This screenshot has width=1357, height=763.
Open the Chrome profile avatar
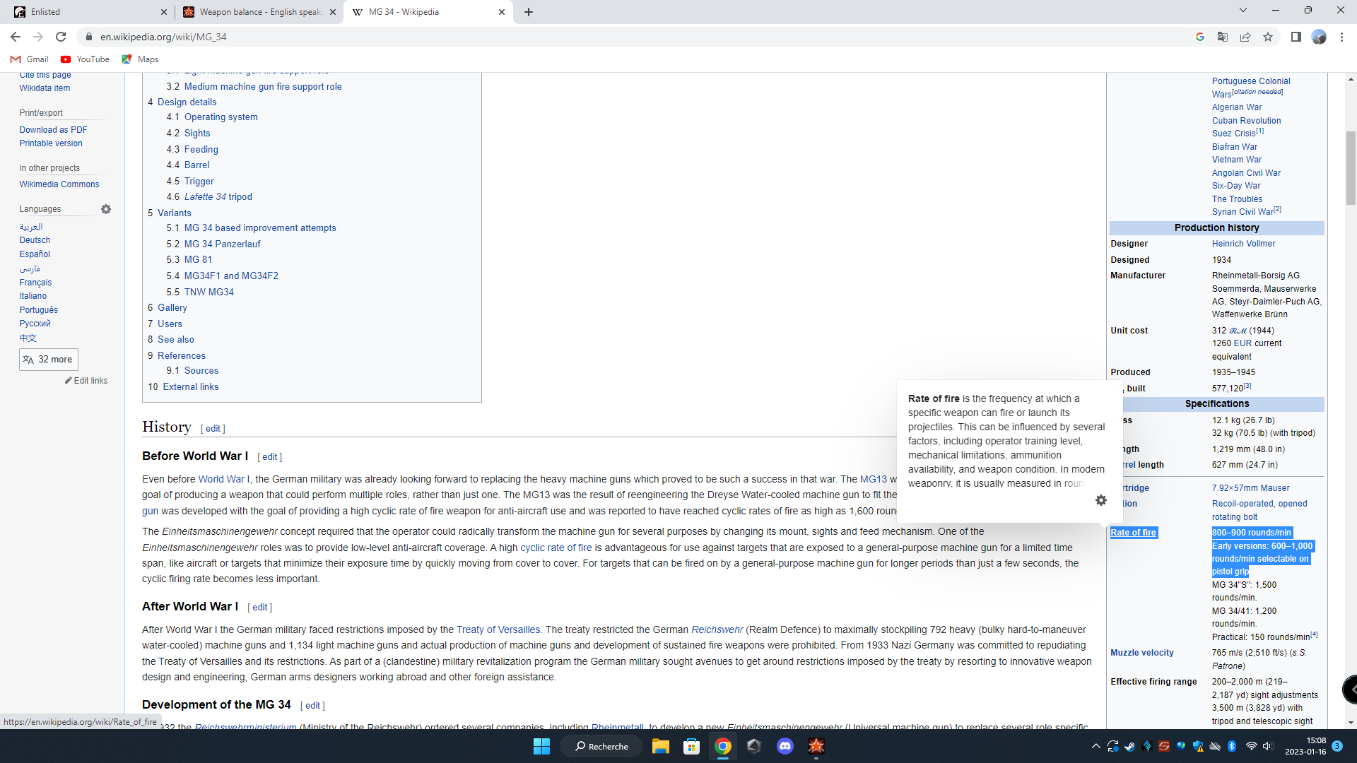(x=1319, y=37)
